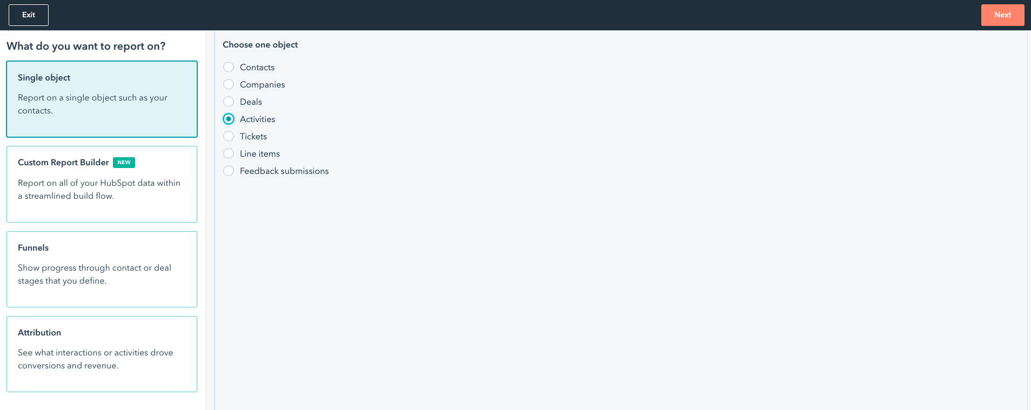Click the selected Activities radio button

[229, 119]
